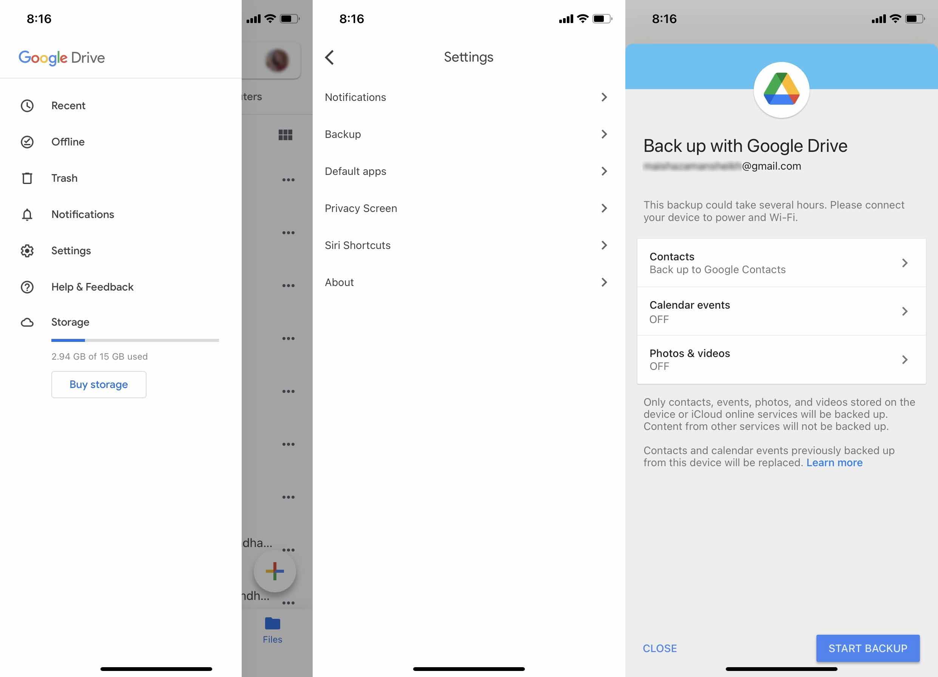Click the START BACKUP button

pos(868,648)
